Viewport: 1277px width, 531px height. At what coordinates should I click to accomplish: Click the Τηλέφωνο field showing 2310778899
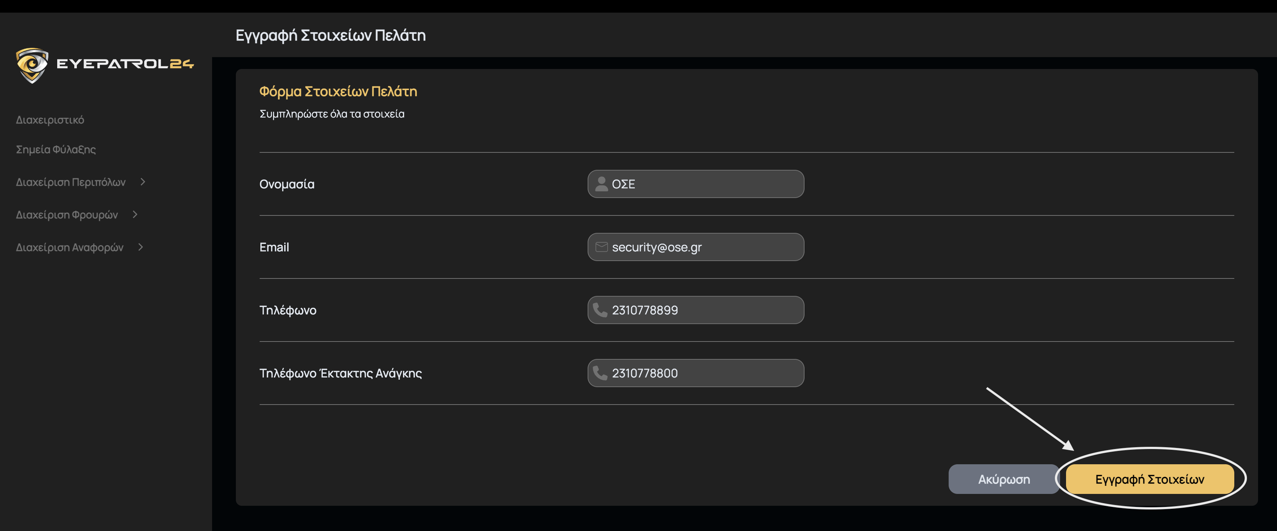click(x=704, y=310)
